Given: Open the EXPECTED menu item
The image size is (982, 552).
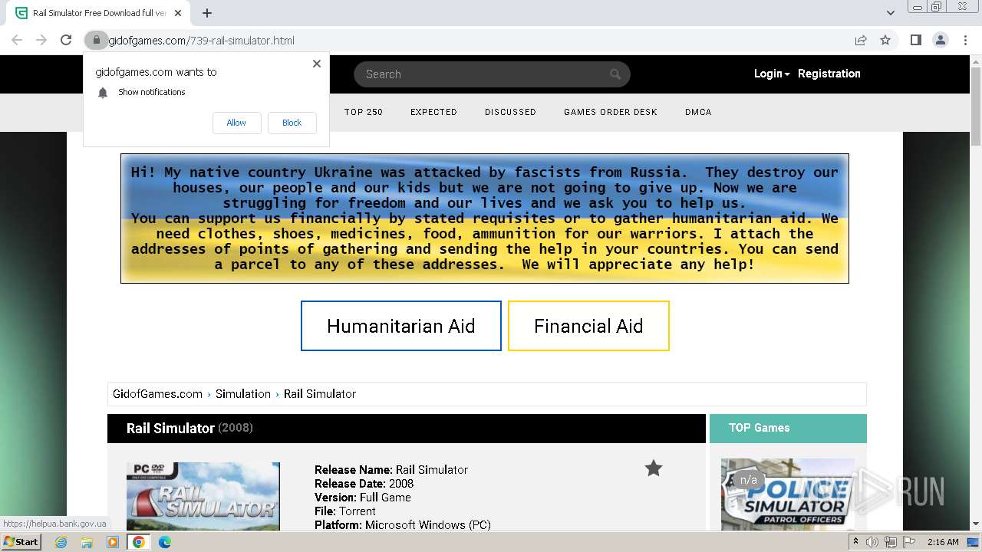Looking at the screenshot, I should [x=433, y=112].
